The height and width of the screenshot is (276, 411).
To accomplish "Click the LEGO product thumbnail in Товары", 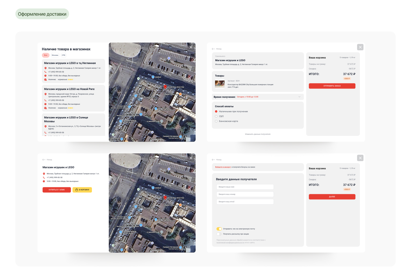I will 220,84.
